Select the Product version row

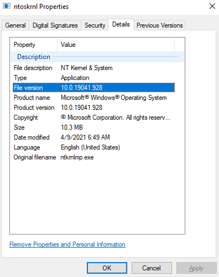[93, 108]
